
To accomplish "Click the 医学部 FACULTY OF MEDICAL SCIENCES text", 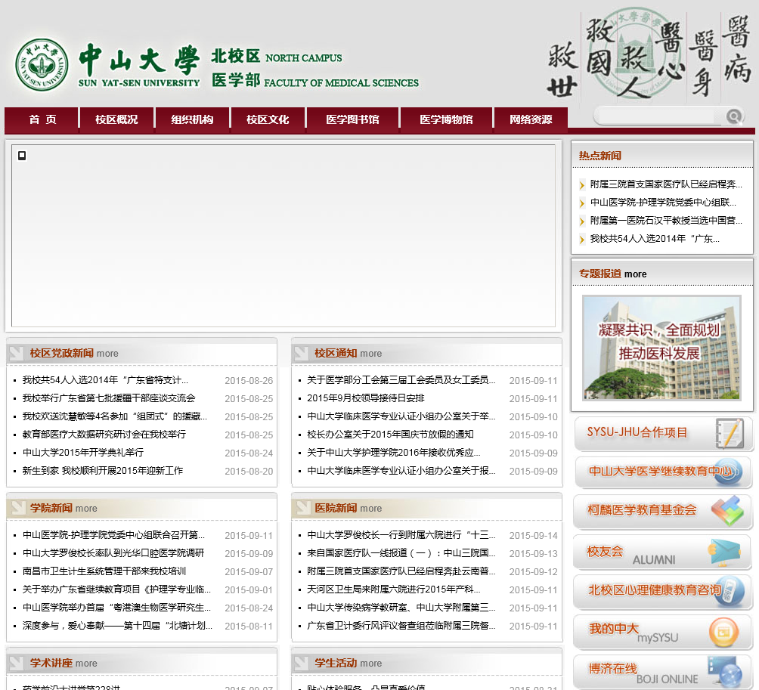I will click(315, 81).
